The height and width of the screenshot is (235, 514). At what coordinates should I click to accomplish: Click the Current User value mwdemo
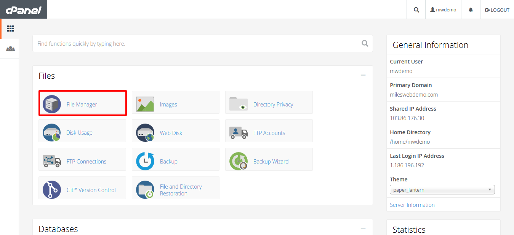[401, 71]
